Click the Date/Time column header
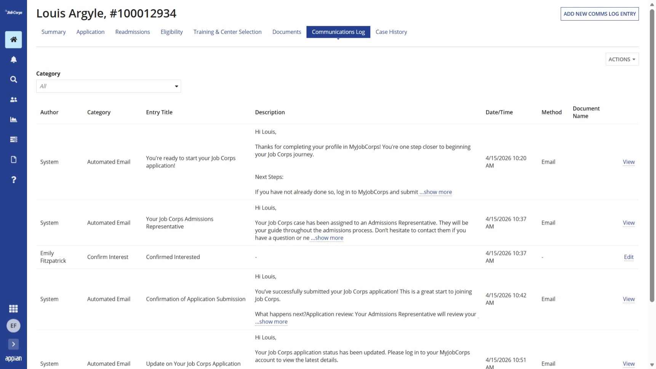 [499, 112]
